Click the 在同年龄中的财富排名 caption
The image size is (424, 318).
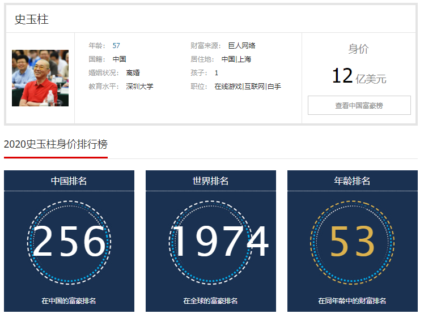pos(352,300)
